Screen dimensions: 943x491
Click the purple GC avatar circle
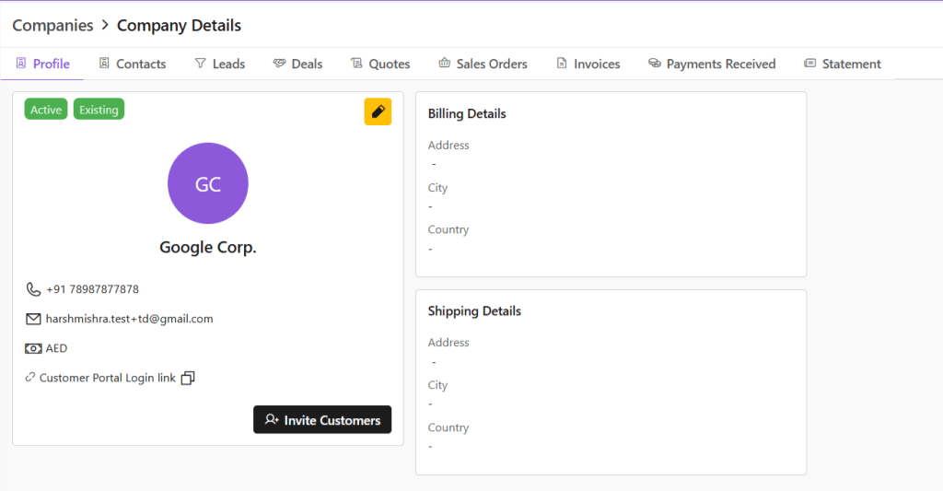coord(208,183)
